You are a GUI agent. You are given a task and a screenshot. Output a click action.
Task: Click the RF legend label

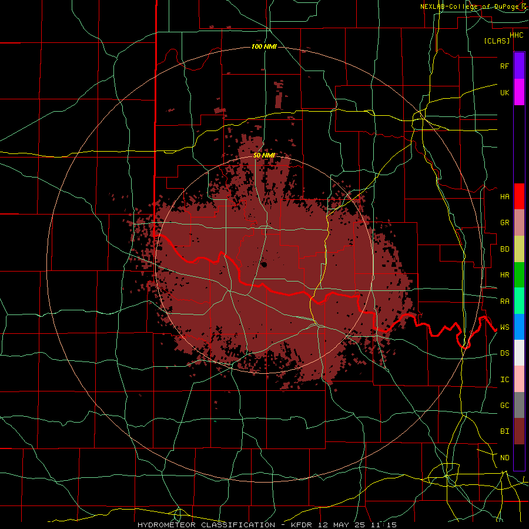coord(504,66)
